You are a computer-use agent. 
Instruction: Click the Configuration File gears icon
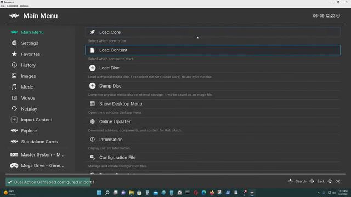pyautogui.click(x=93, y=157)
